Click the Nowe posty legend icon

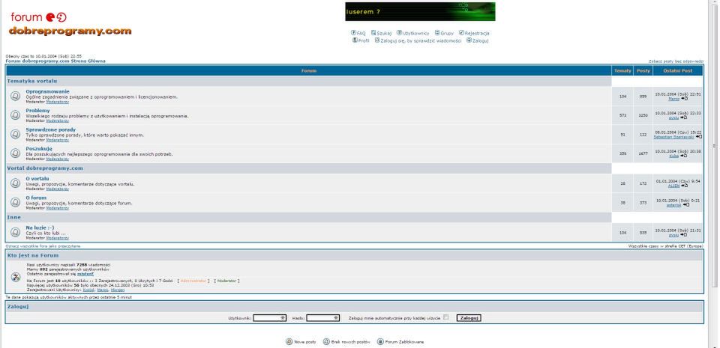289,341
